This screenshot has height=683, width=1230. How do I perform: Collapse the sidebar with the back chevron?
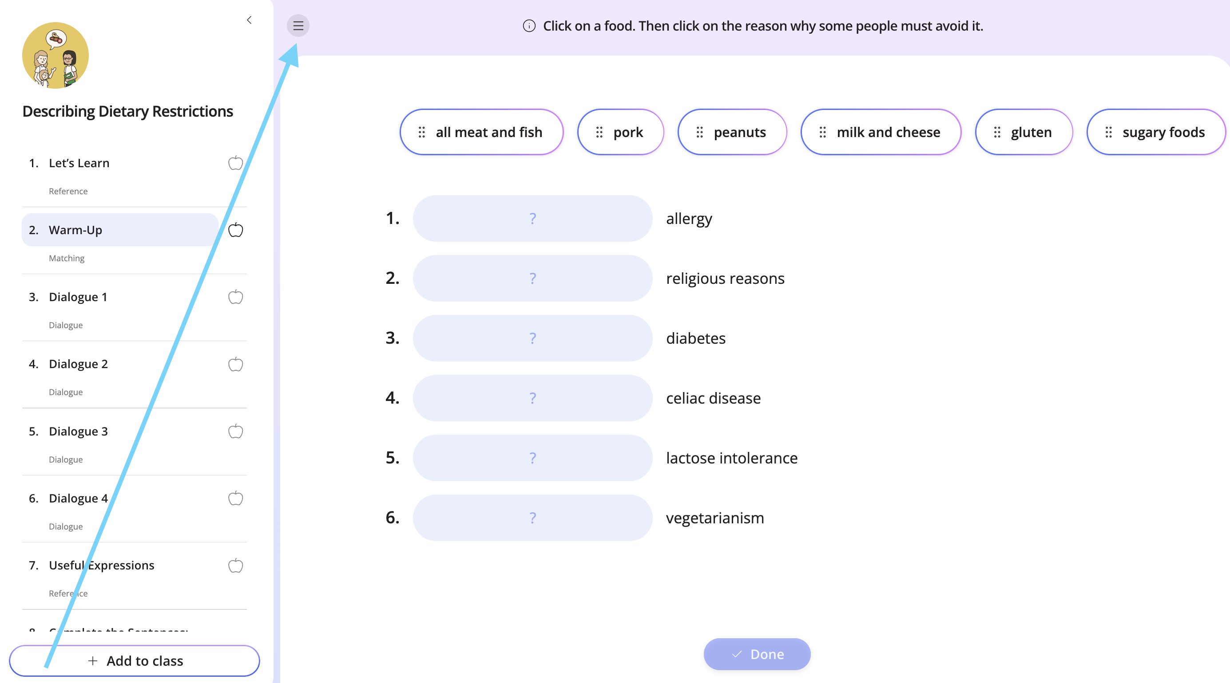249,20
